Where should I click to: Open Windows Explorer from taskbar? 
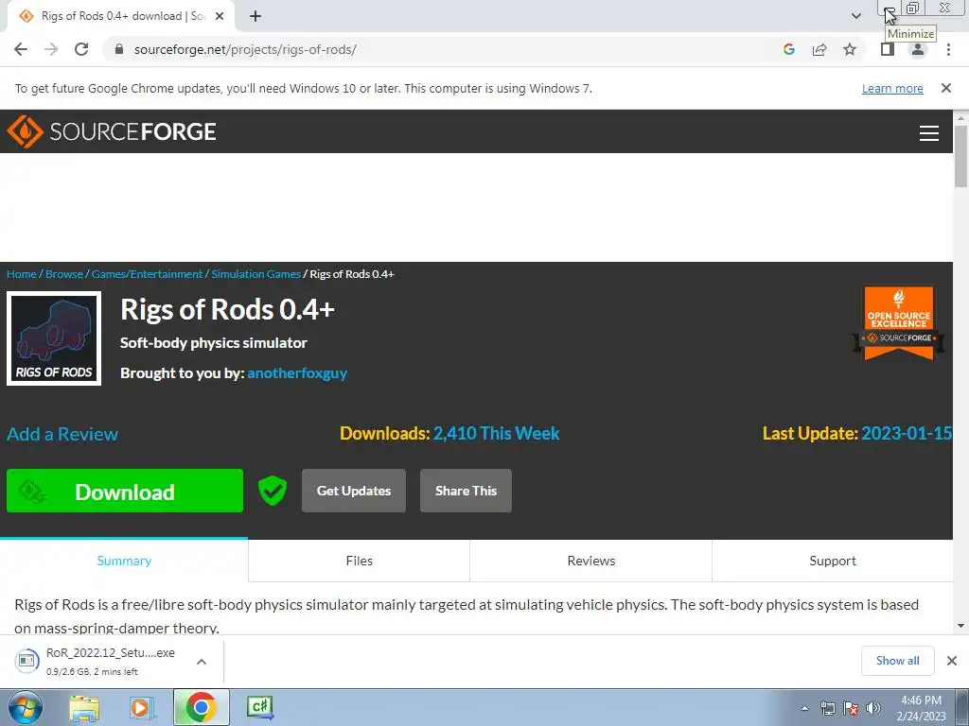pos(84,707)
